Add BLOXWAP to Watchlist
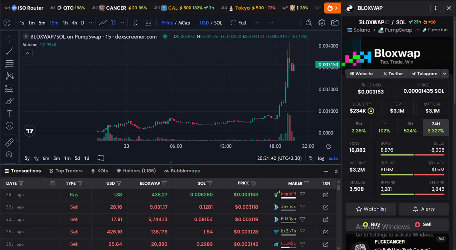This screenshot has height=250, width=456. tap(371, 209)
